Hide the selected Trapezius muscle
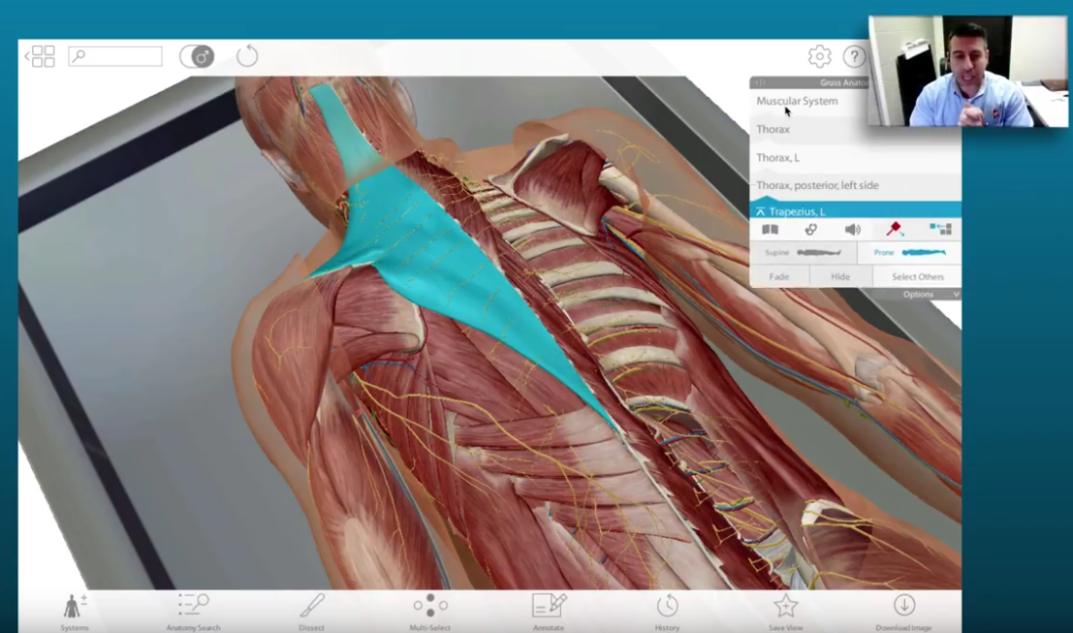Image resolution: width=1073 pixels, height=633 pixels. (840, 276)
